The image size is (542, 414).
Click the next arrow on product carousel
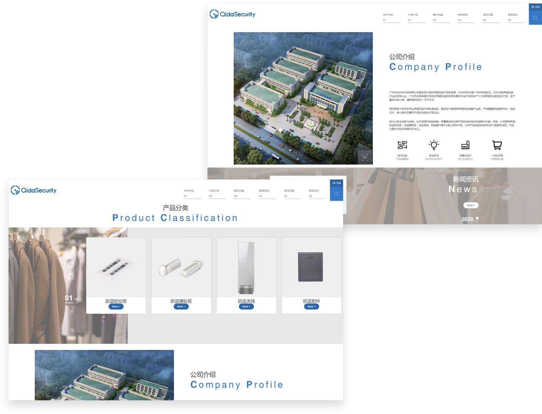(71, 276)
